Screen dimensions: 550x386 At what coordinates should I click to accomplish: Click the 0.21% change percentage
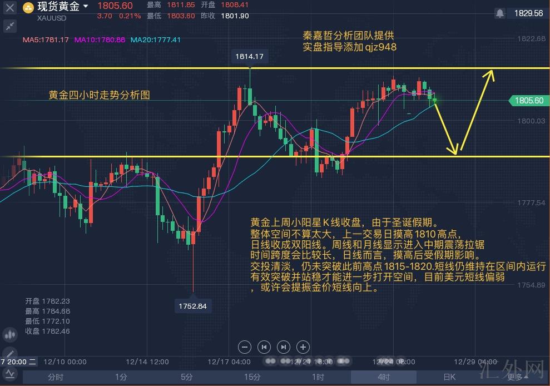click(130, 16)
